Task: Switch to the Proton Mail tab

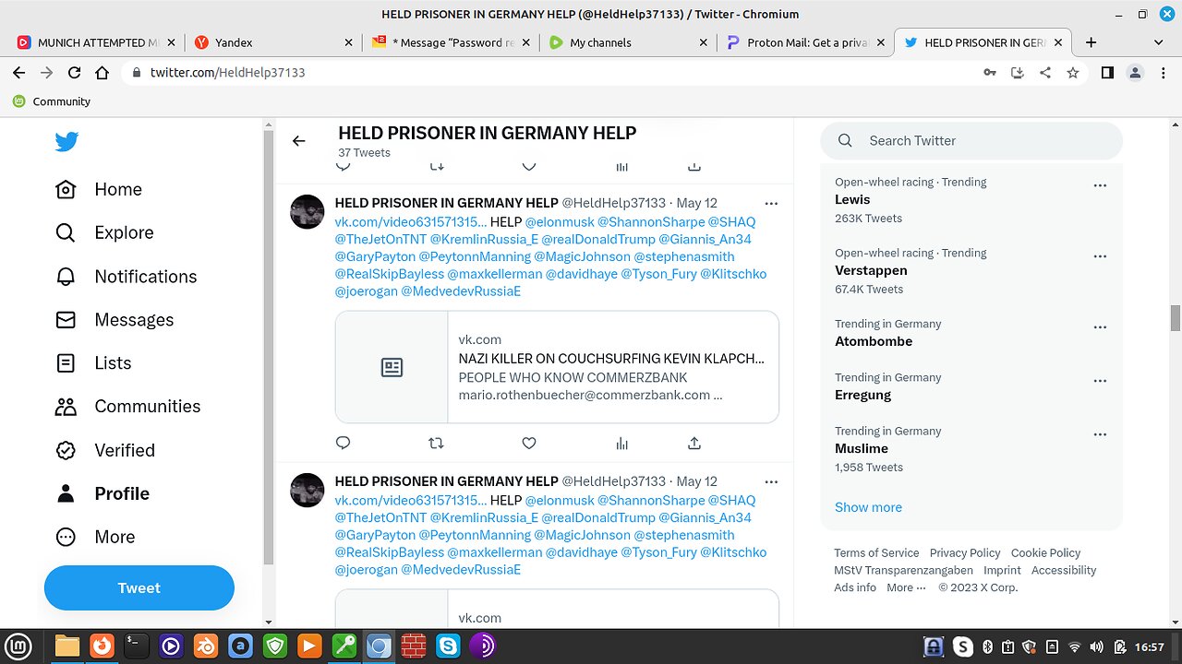Action: tap(804, 42)
